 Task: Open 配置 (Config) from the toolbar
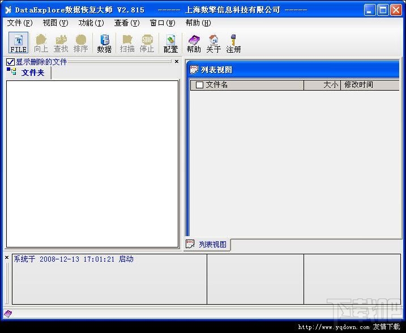170,44
